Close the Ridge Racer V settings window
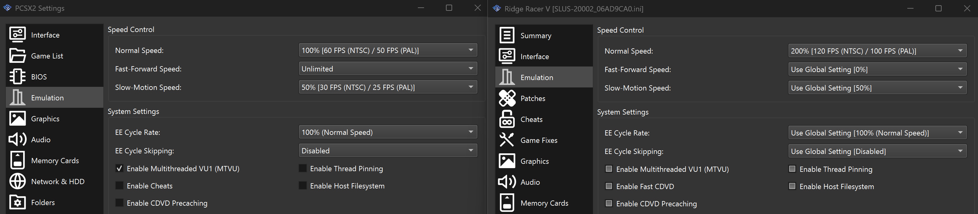This screenshot has width=978, height=214. tap(967, 8)
